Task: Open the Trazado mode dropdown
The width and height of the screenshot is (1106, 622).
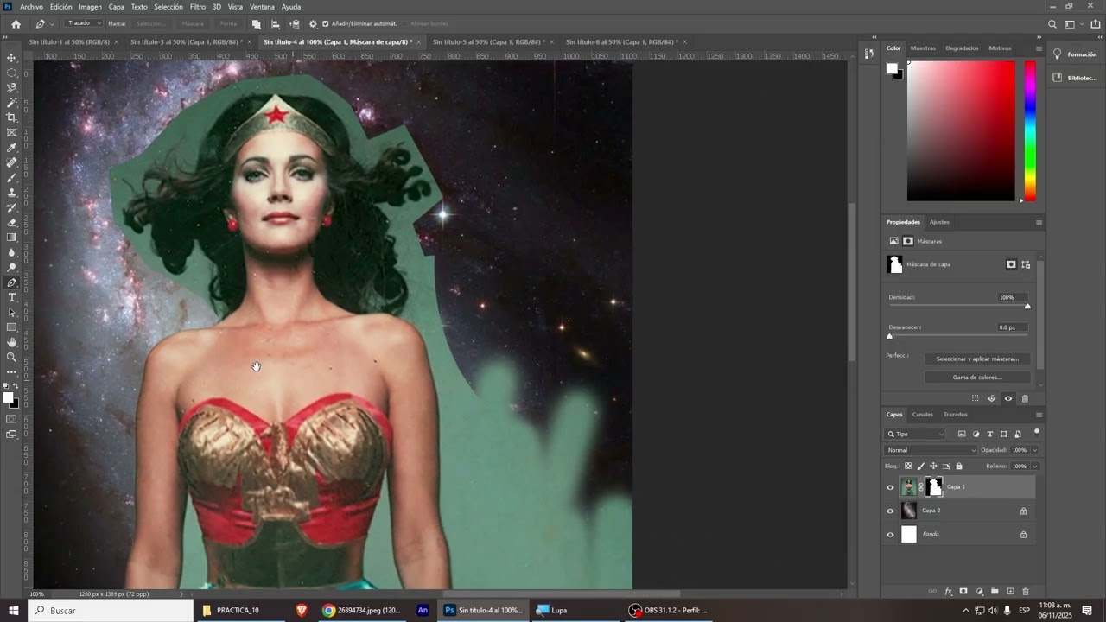Action: tap(84, 23)
